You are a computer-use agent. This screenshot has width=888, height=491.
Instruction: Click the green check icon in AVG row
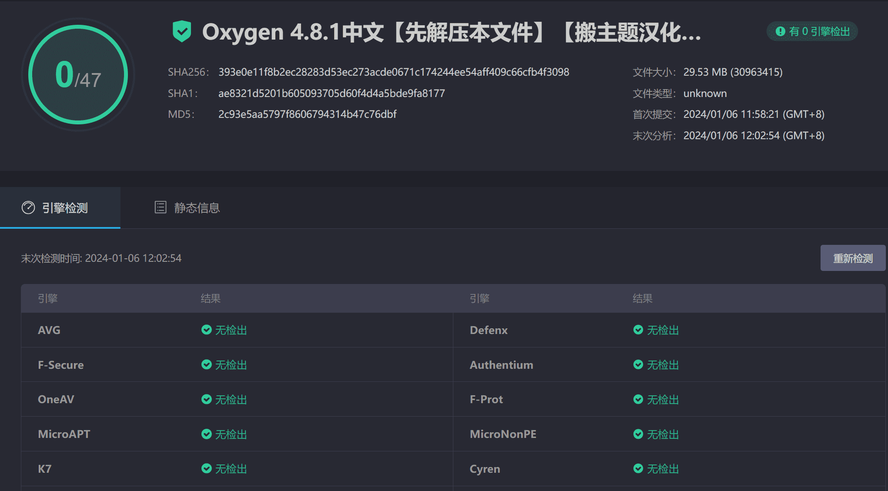[x=207, y=330]
